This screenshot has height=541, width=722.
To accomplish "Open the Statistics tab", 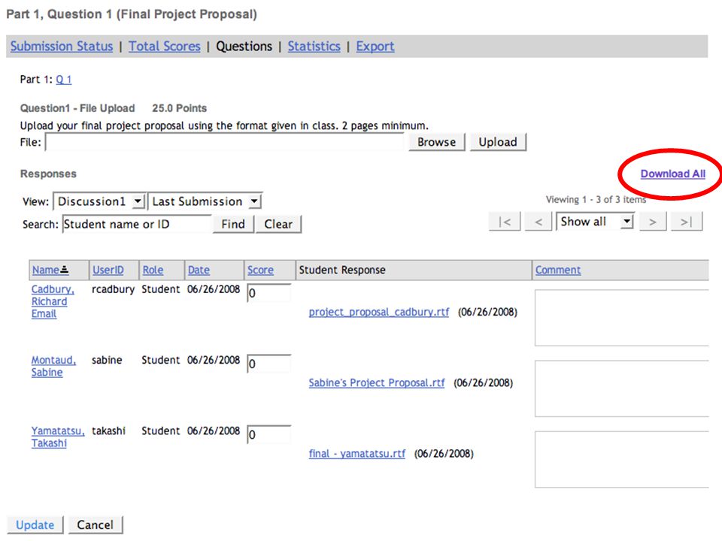I will pos(314,47).
